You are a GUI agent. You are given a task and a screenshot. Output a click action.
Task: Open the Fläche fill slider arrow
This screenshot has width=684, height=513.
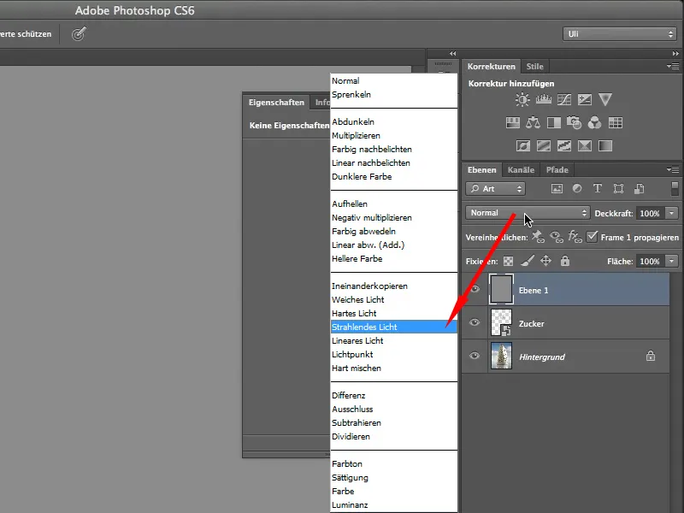coord(671,262)
